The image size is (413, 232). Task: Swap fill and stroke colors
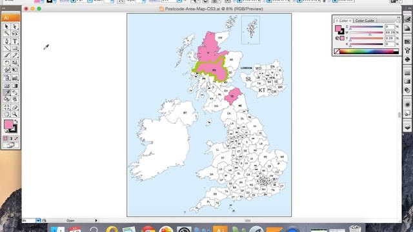click(x=15, y=122)
